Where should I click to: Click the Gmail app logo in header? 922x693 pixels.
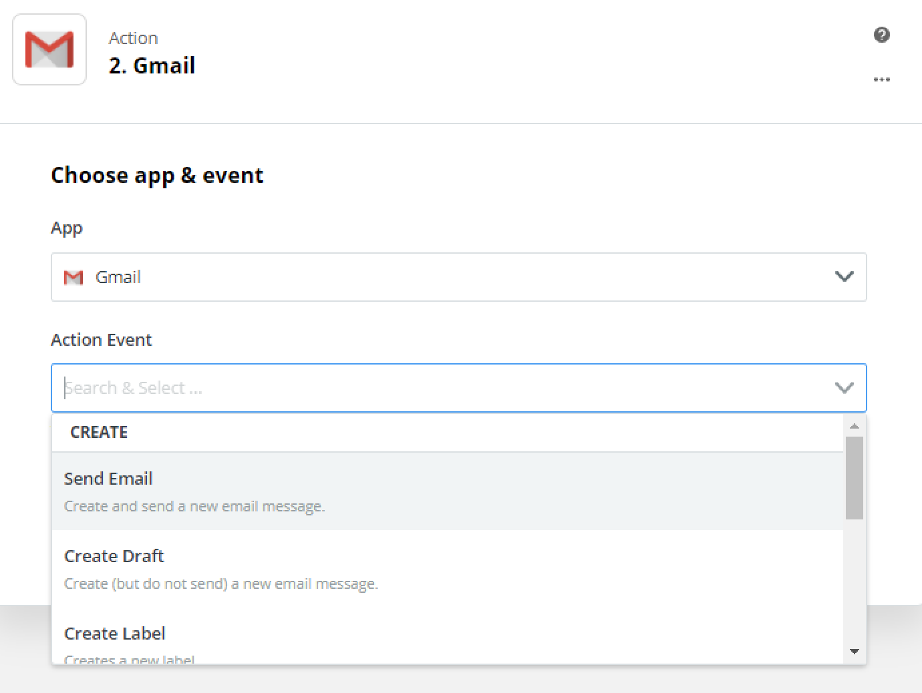(49, 49)
